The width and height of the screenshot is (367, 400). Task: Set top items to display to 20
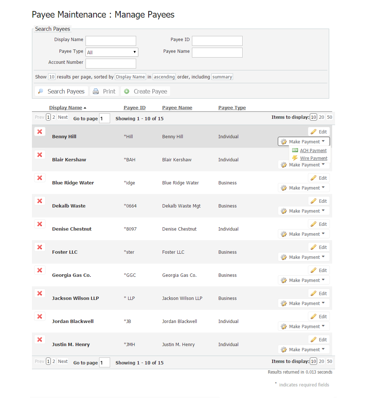click(x=321, y=117)
